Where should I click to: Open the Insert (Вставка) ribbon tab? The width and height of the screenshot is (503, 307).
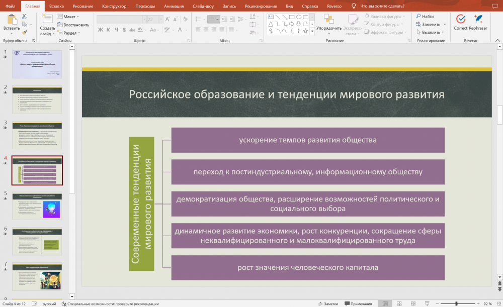[x=57, y=6]
